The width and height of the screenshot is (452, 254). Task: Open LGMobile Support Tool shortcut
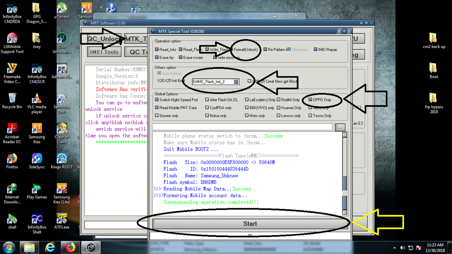[12, 43]
